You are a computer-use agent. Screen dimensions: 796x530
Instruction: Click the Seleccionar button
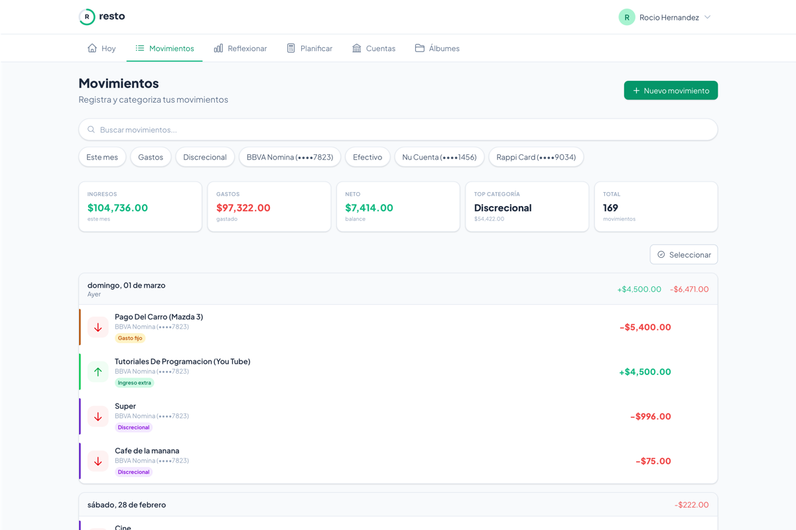pyautogui.click(x=684, y=254)
